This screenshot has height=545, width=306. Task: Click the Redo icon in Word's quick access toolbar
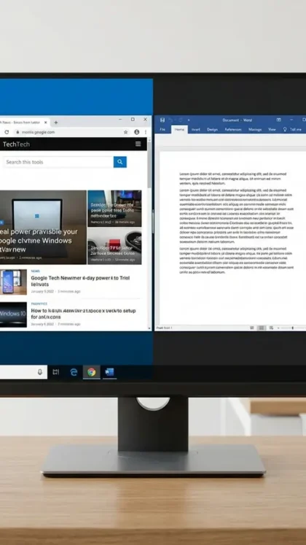pyautogui.click(x=181, y=120)
